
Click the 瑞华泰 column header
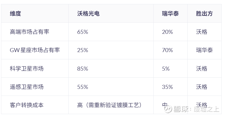pos(170,14)
